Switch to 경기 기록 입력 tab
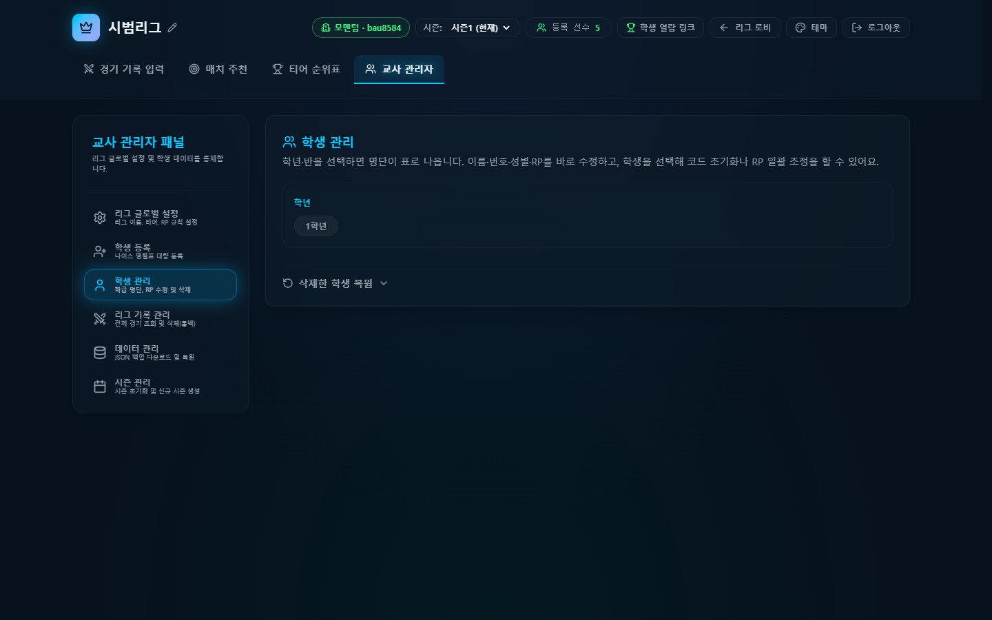 (124, 69)
